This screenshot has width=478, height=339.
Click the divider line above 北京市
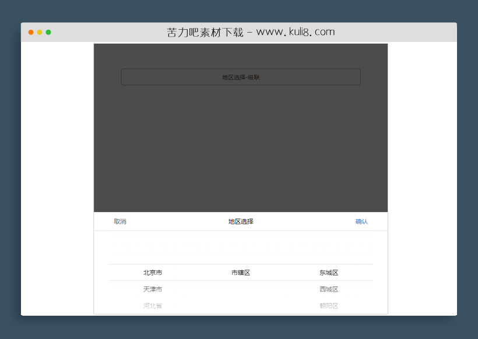[240, 264]
